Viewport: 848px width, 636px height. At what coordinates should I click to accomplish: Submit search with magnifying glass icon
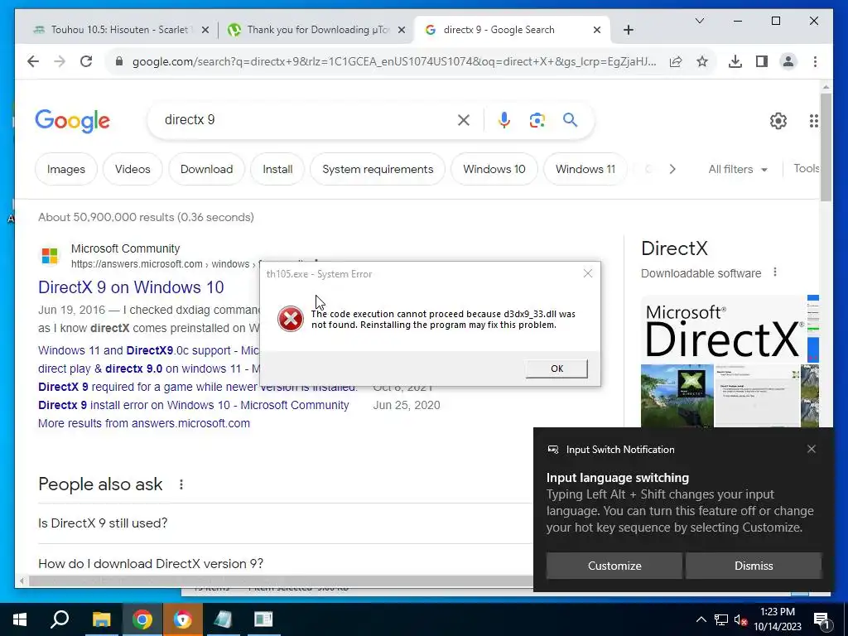click(x=570, y=120)
